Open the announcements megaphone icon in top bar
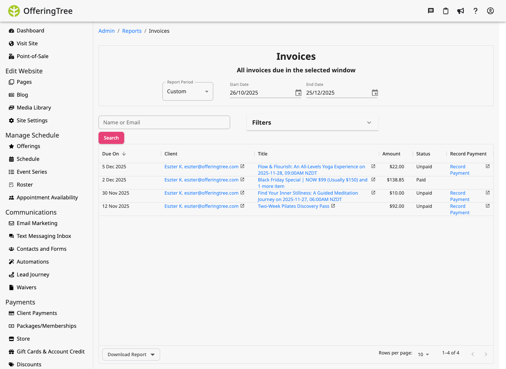The width and height of the screenshot is (506, 369). tap(461, 10)
